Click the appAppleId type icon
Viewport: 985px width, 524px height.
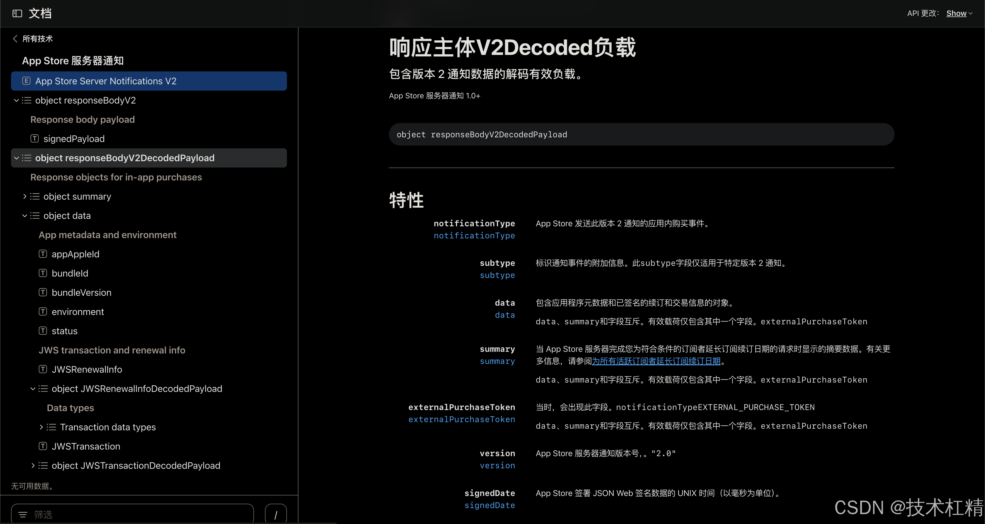43,254
